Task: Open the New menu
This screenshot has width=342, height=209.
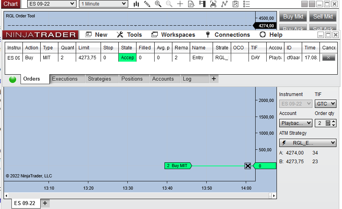Action: coord(96,35)
